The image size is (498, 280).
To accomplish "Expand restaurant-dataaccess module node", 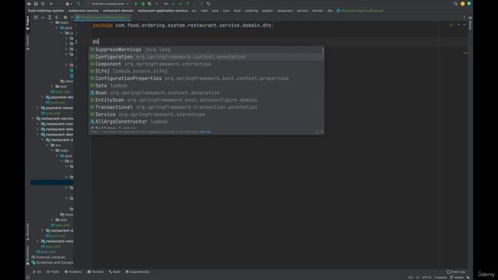I will [x=38, y=129].
